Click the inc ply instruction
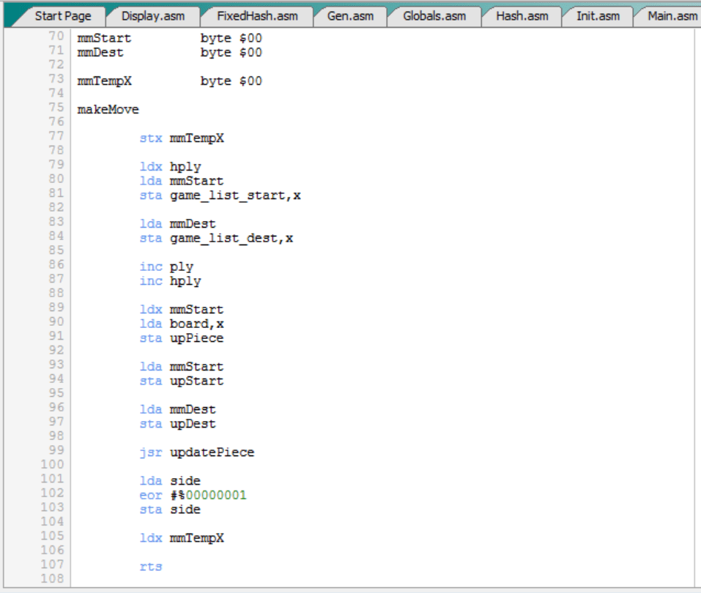Image resolution: width=701 pixels, height=593 pixels. tap(166, 267)
